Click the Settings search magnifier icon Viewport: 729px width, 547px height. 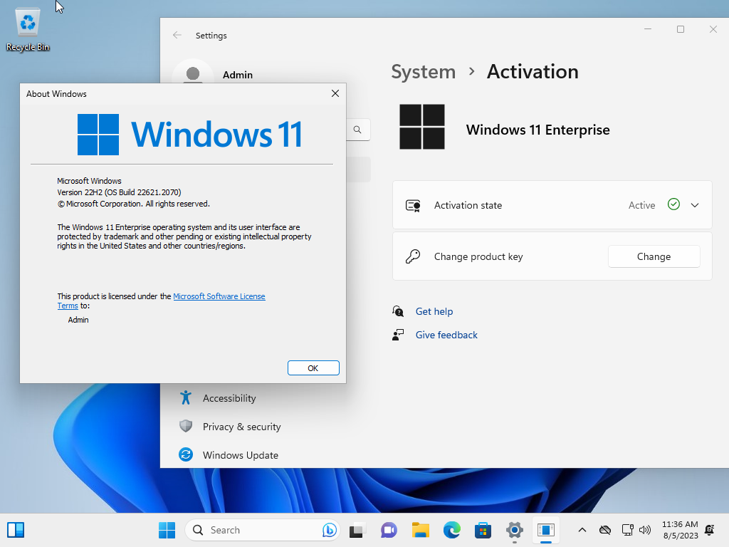[x=357, y=130]
